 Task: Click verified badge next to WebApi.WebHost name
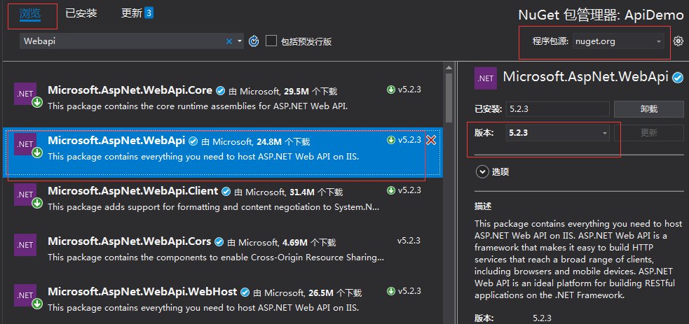(x=245, y=292)
